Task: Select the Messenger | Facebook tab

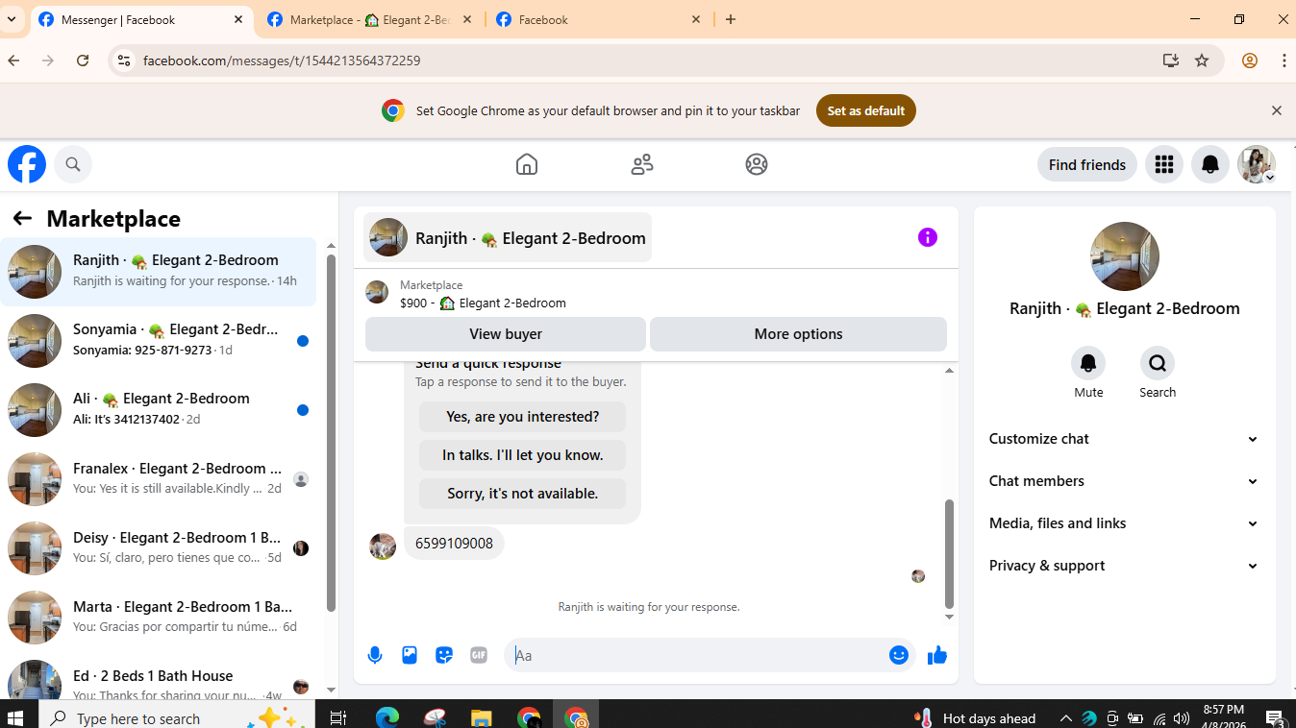Action: (x=141, y=19)
